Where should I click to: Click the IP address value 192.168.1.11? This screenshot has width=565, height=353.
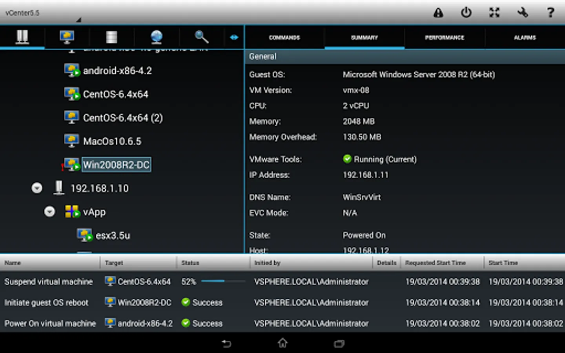click(366, 175)
